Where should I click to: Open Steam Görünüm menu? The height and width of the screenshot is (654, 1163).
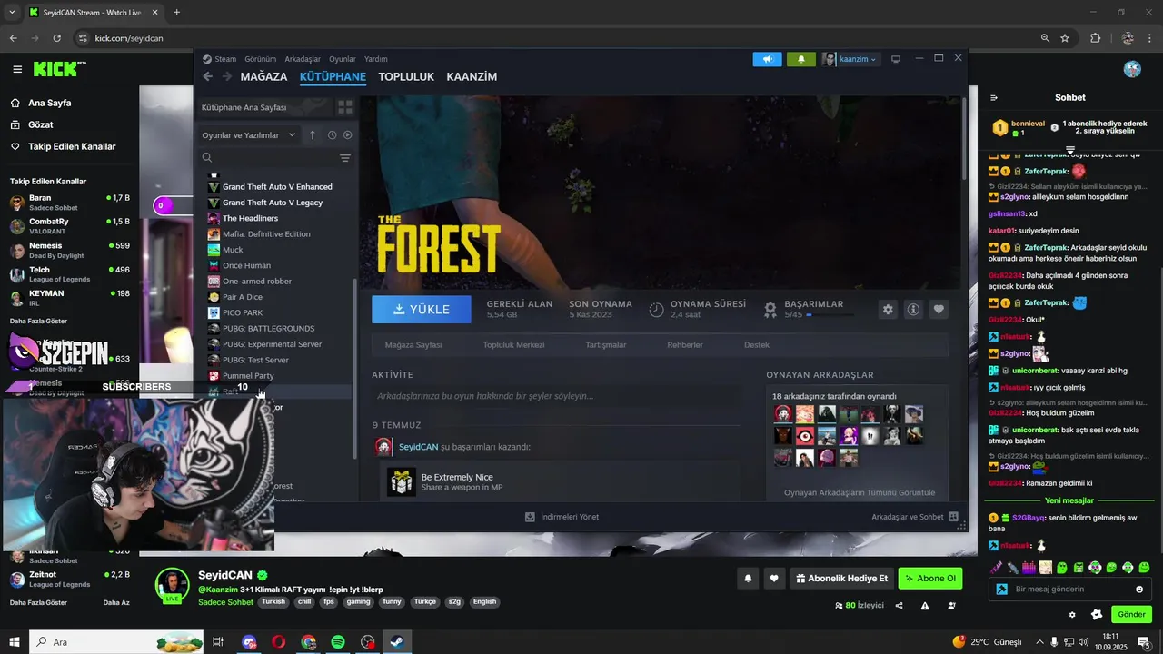tap(260, 59)
